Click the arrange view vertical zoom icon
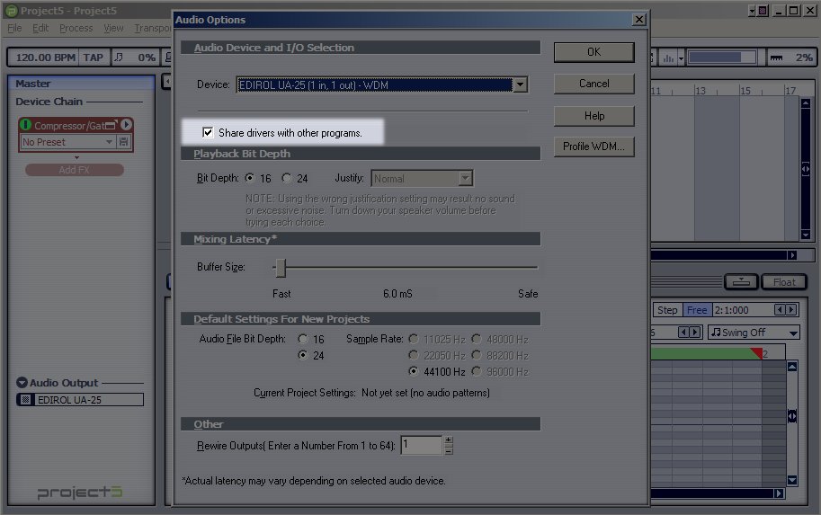This screenshot has width=821, height=515. click(806, 169)
